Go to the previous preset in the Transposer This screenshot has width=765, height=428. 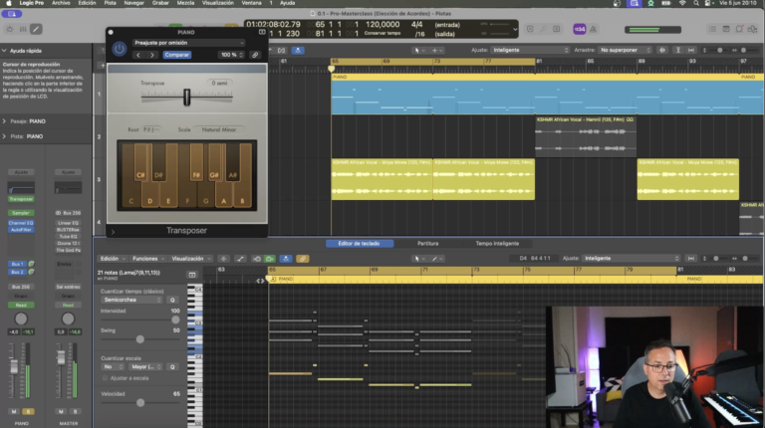(x=138, y=55)
